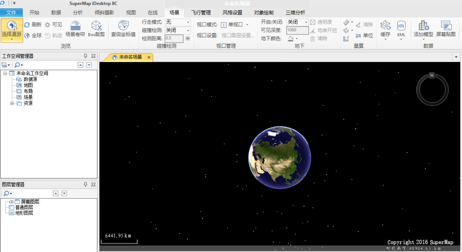This screenshot has height=252, width=462.
Task: Switch to the 飞行管理 ribbon tab
Action: tap(201, 13)
